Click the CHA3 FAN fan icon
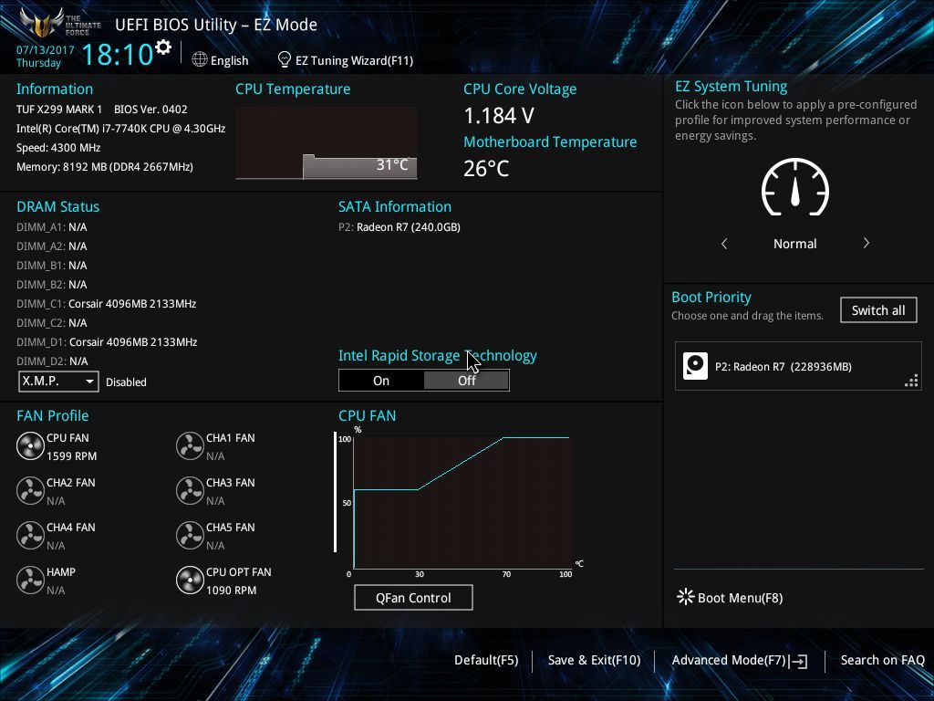The image size is (934, 701). click(x=190, y=490)
